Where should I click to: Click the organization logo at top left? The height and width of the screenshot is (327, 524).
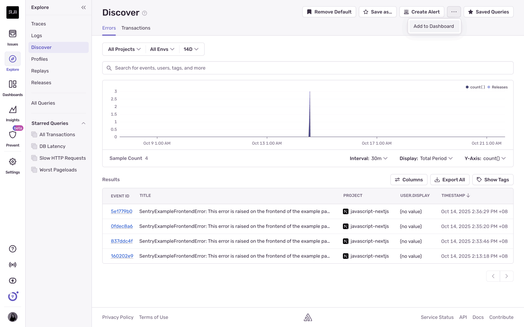[13, 12]
